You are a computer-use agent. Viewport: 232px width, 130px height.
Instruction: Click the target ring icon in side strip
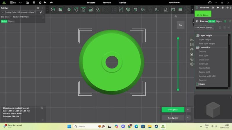[192, 59]
